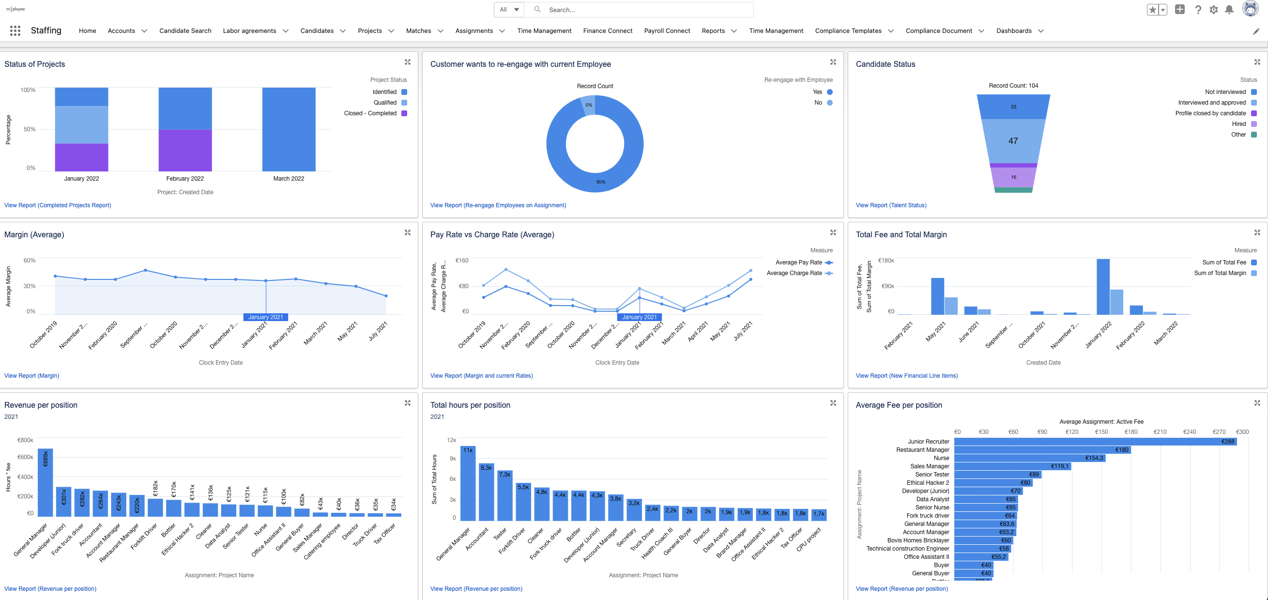Expand the Customer wants to re-engage chart
The width and height of the screenshot is (1268, 600).
coord(833,62)
